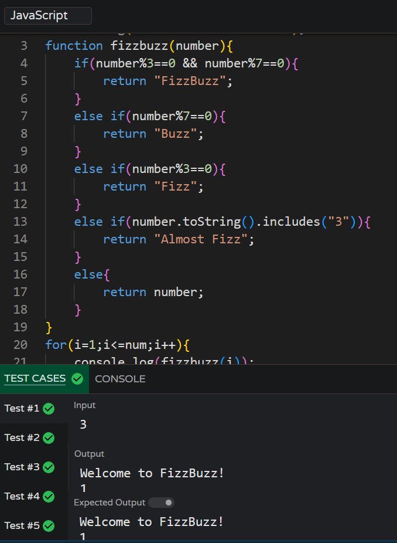Click the pass checkmark icon of Test #2
Image resolution: width=397 pixels, height=543 pixels.
point(49,438)
